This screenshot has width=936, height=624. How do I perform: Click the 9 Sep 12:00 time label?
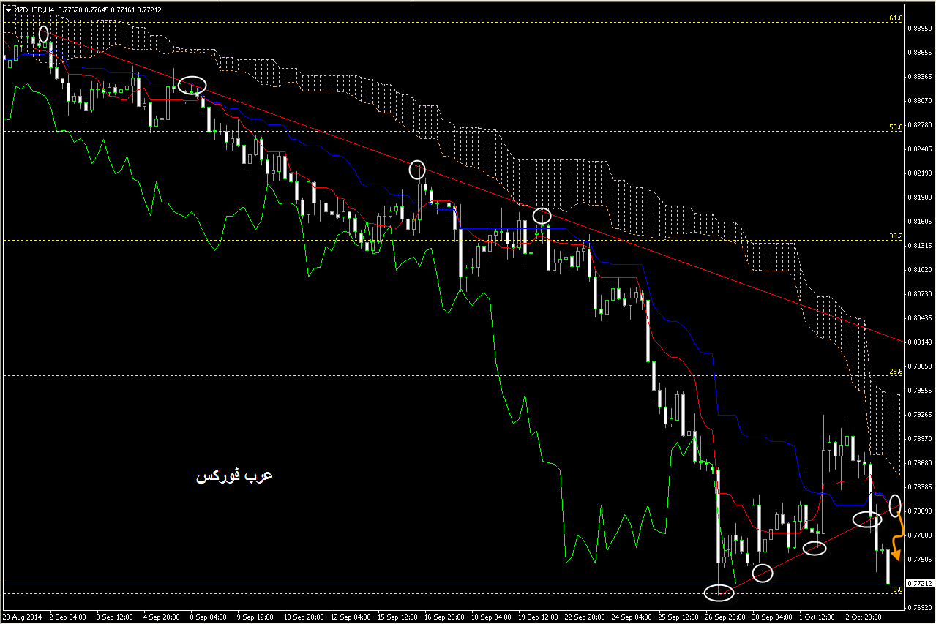[x=256, y=617]
